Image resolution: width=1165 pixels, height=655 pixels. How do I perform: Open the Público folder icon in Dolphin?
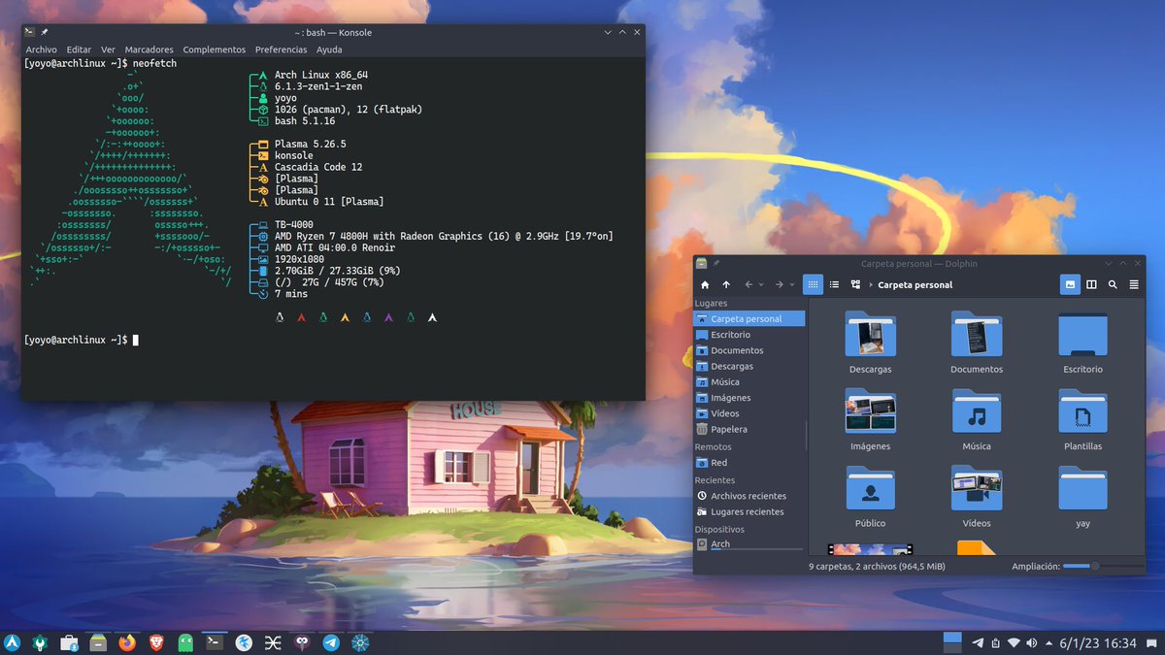870,489
